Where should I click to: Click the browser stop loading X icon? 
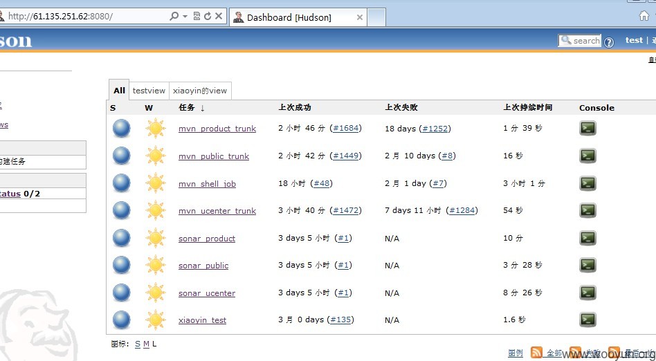click(x=219, y=17)
